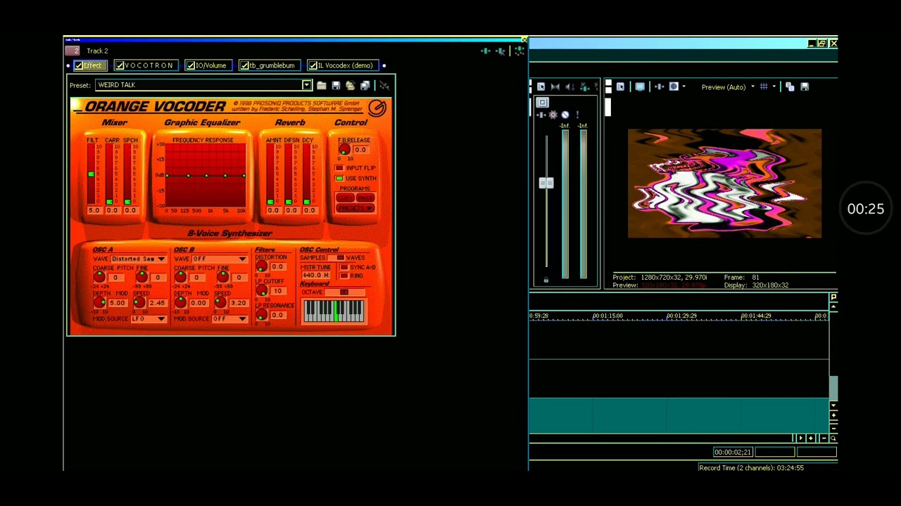Solo the Master bus exclamation icon
The width and height of the screenshot is (901, 506).
[577, 115]
